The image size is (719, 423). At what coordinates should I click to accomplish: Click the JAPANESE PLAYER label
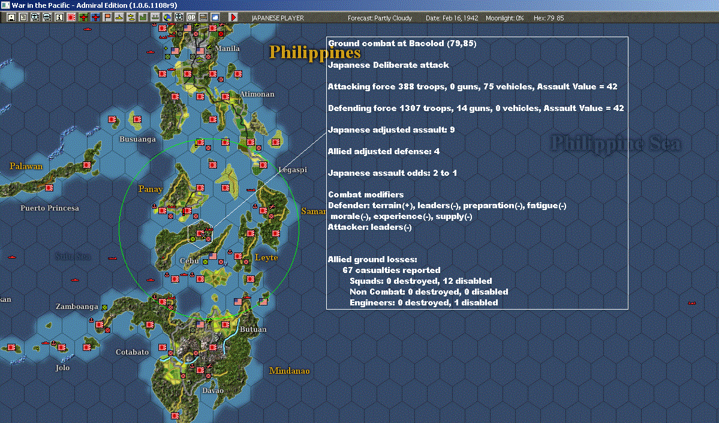pos(278,18)
